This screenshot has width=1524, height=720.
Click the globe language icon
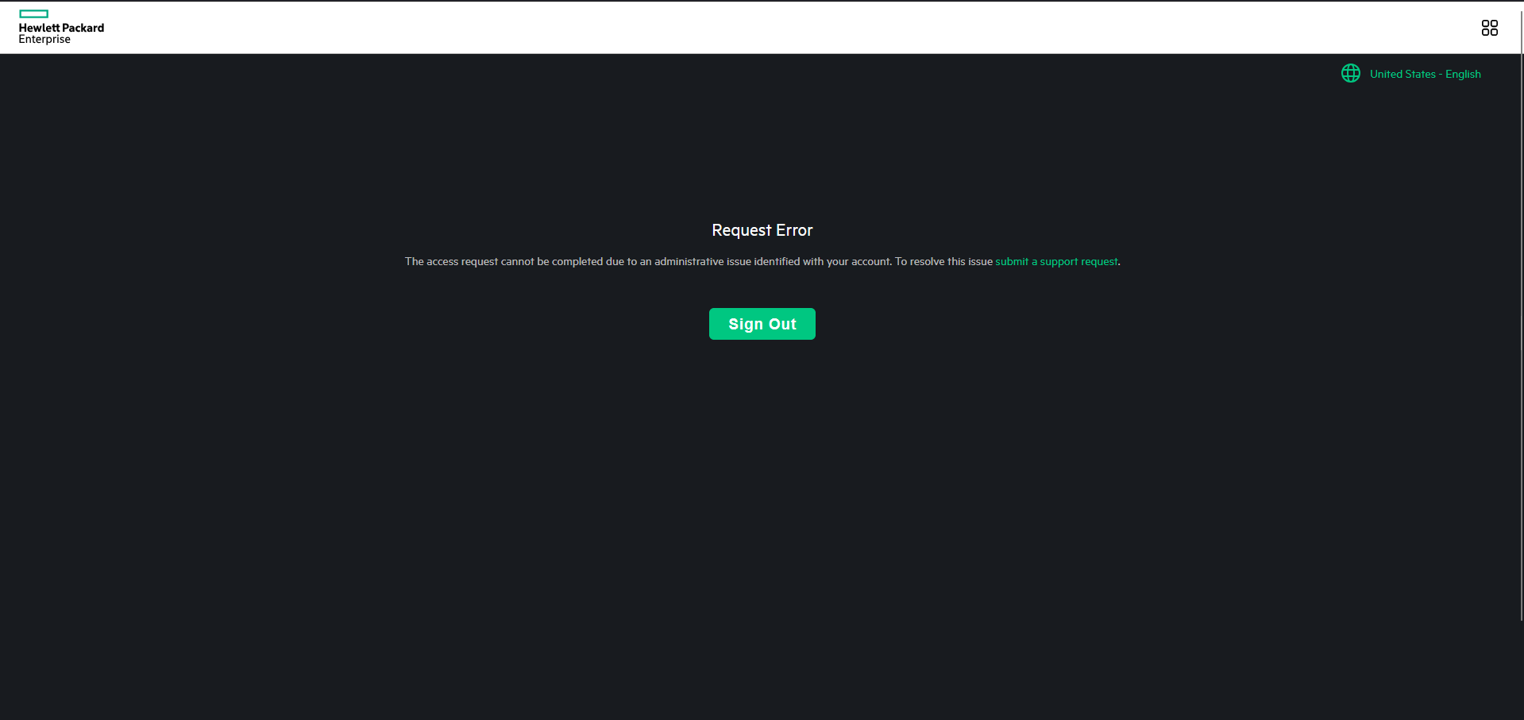1350,73
